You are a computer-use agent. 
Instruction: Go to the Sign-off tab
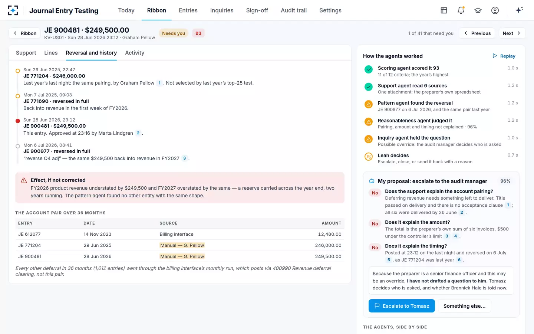tap(257, 10)
